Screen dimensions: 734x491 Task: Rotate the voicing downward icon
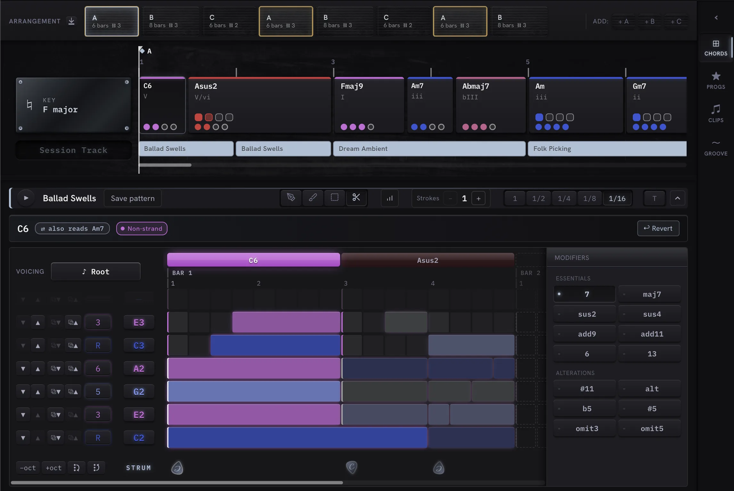point(76,468)
